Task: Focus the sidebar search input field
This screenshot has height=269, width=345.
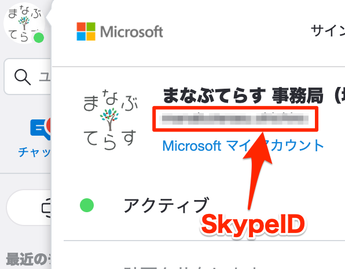Action: [x=28, y=77]
